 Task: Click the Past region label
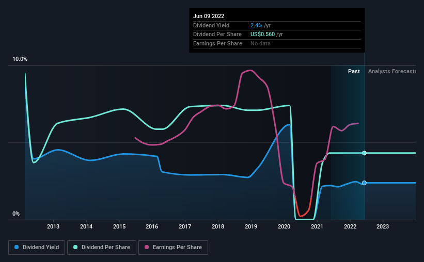coord(354,71)
